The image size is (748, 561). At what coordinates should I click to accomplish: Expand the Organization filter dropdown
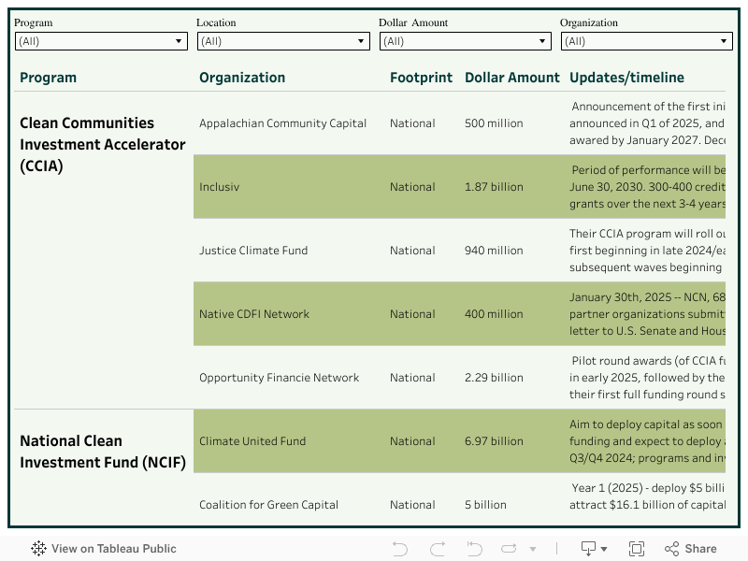(646, 41)
